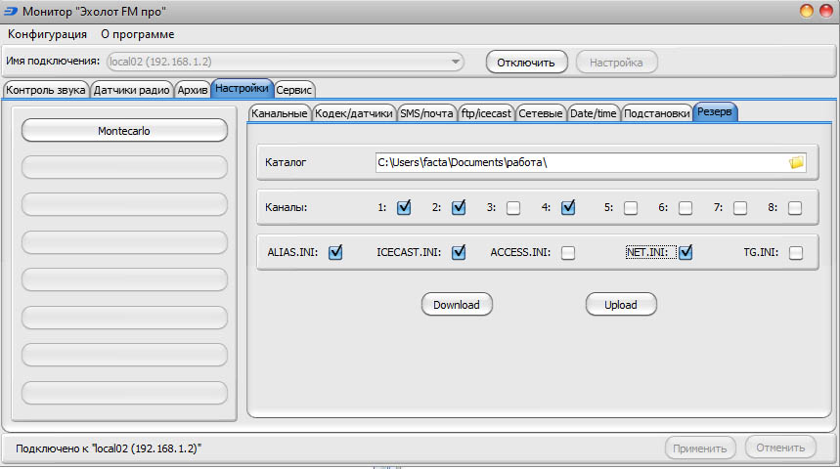Enable the ACCESS.INI checkbox
This screenshot has width=840, height=469.
pyautogui.click(x=568, y=253)
